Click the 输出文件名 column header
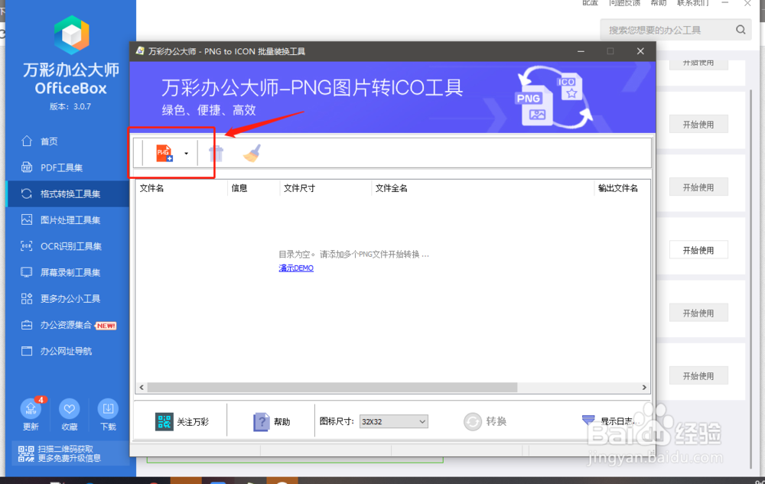Image resolution: width=765 pixels, height=484 pixels. [618, 188]
